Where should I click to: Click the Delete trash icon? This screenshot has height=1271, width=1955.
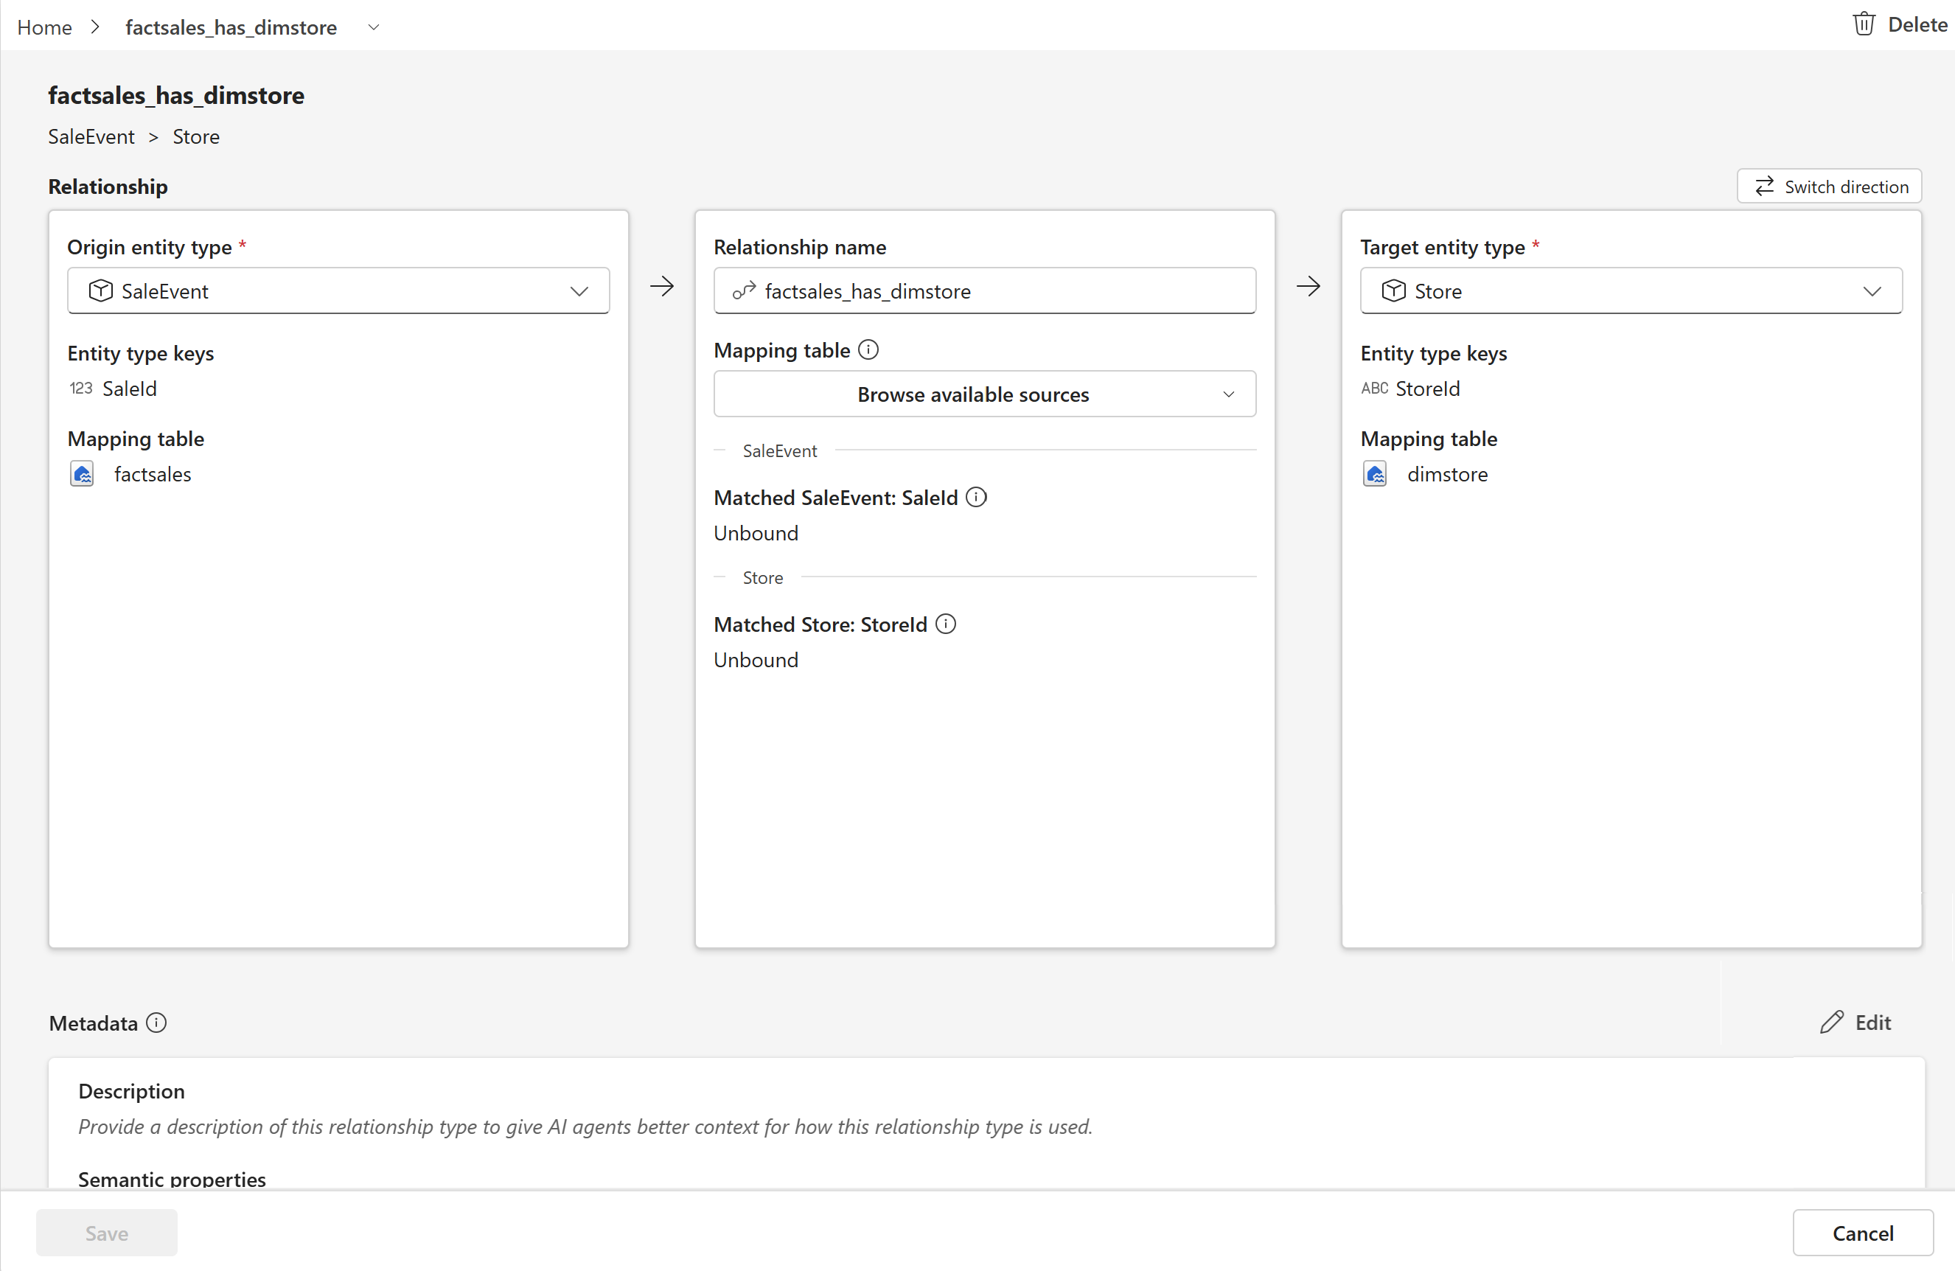1863,24
